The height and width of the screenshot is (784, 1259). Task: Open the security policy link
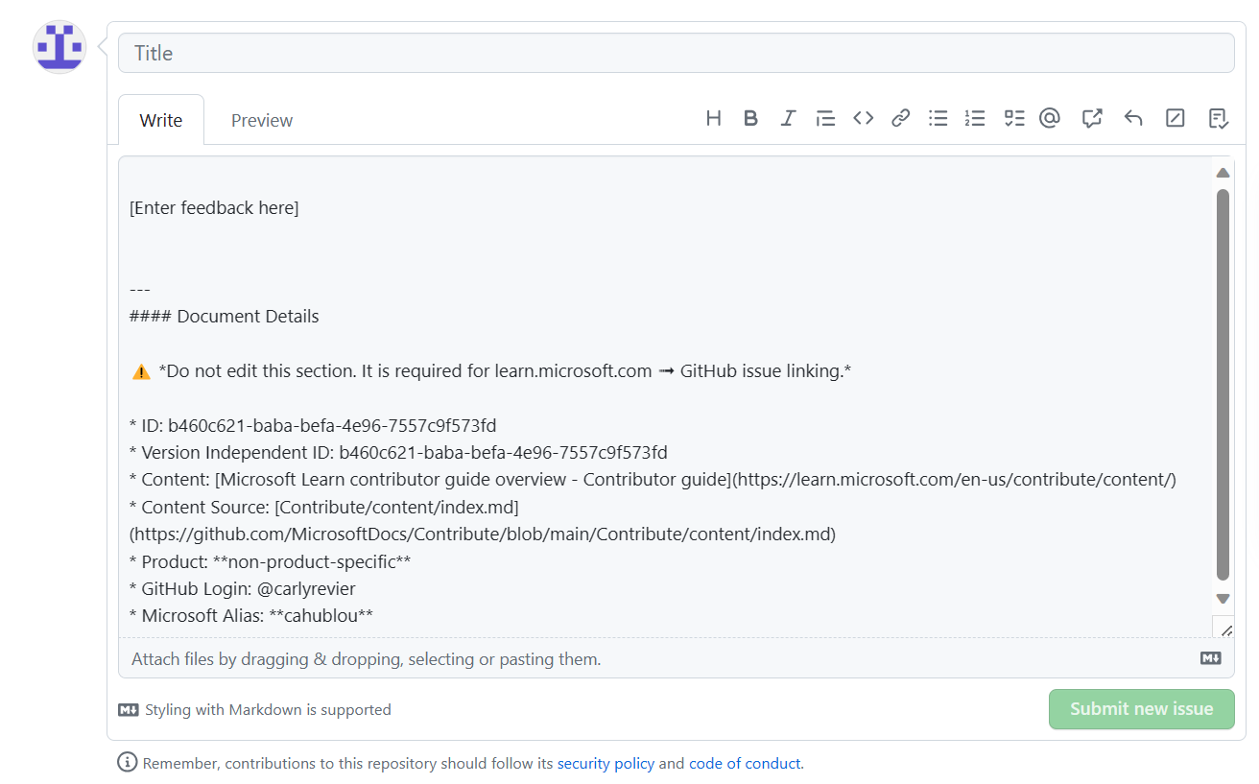coord(606,763)
